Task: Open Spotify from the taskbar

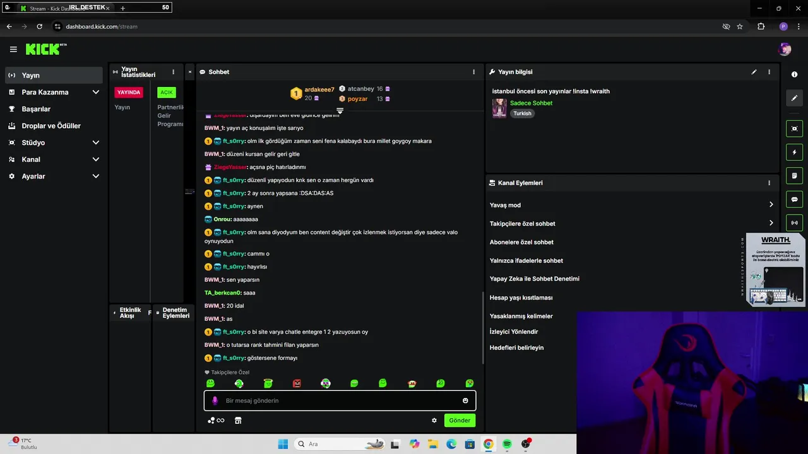Action: click(507, 444)
